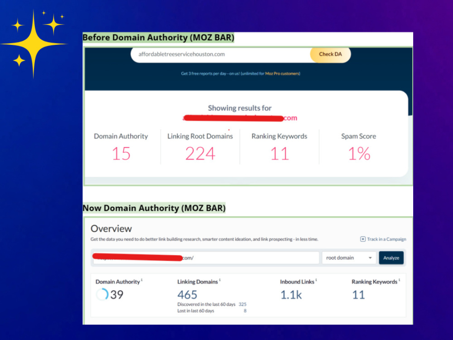Image resolution: width=453 pixels, height=340 pixels.
Task: Click the Spam Score value 1%
Action: tap(359, 154)
